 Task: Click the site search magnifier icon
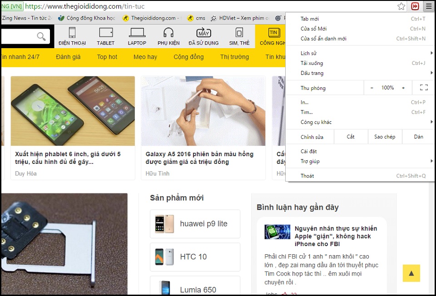coord(41,36)
